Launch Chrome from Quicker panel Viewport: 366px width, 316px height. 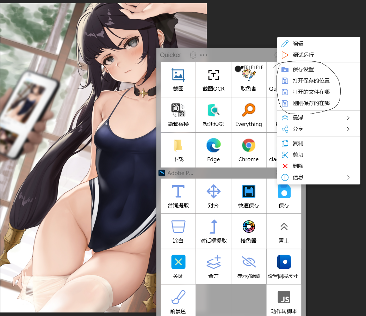pos(249,150)
